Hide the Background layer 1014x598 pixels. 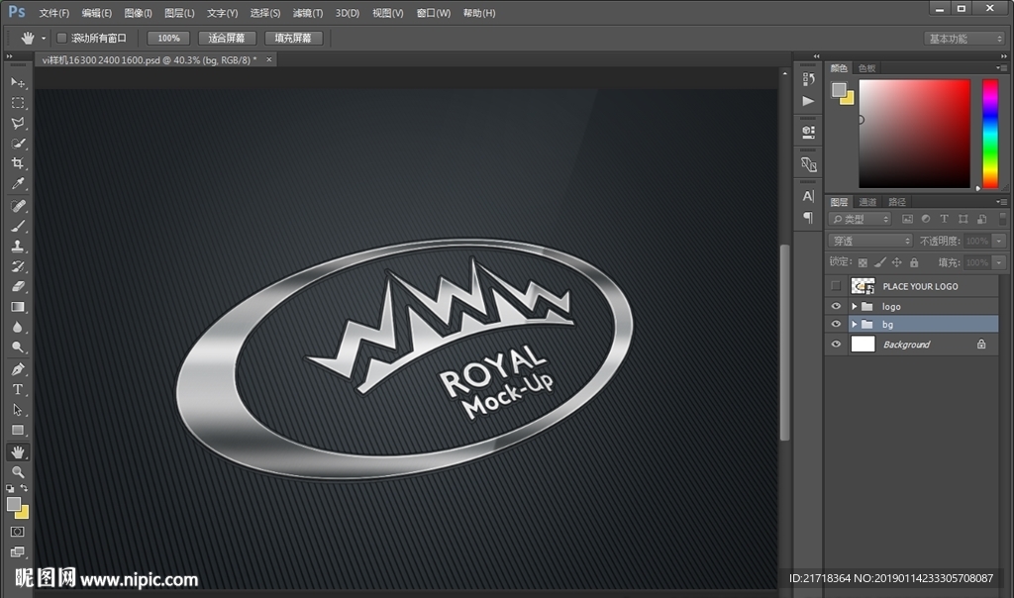836,344
